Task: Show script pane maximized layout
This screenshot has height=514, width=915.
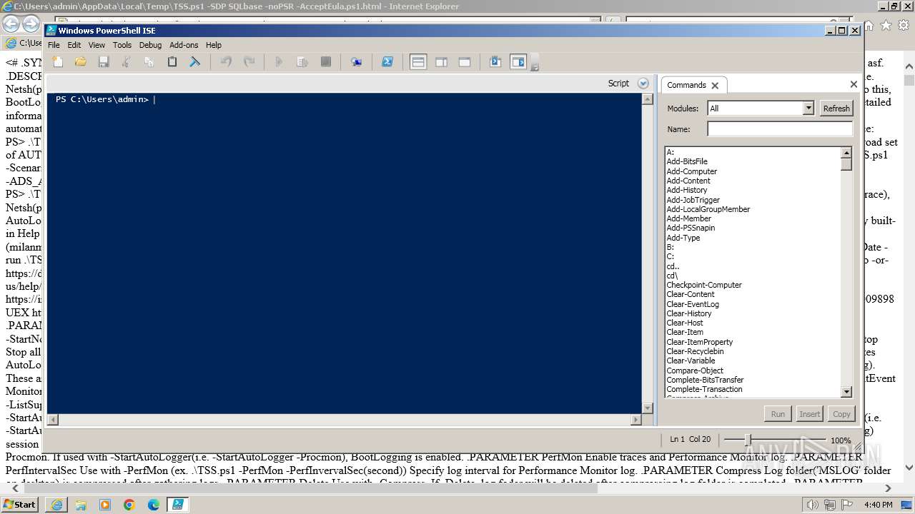Action: point(465,62)
